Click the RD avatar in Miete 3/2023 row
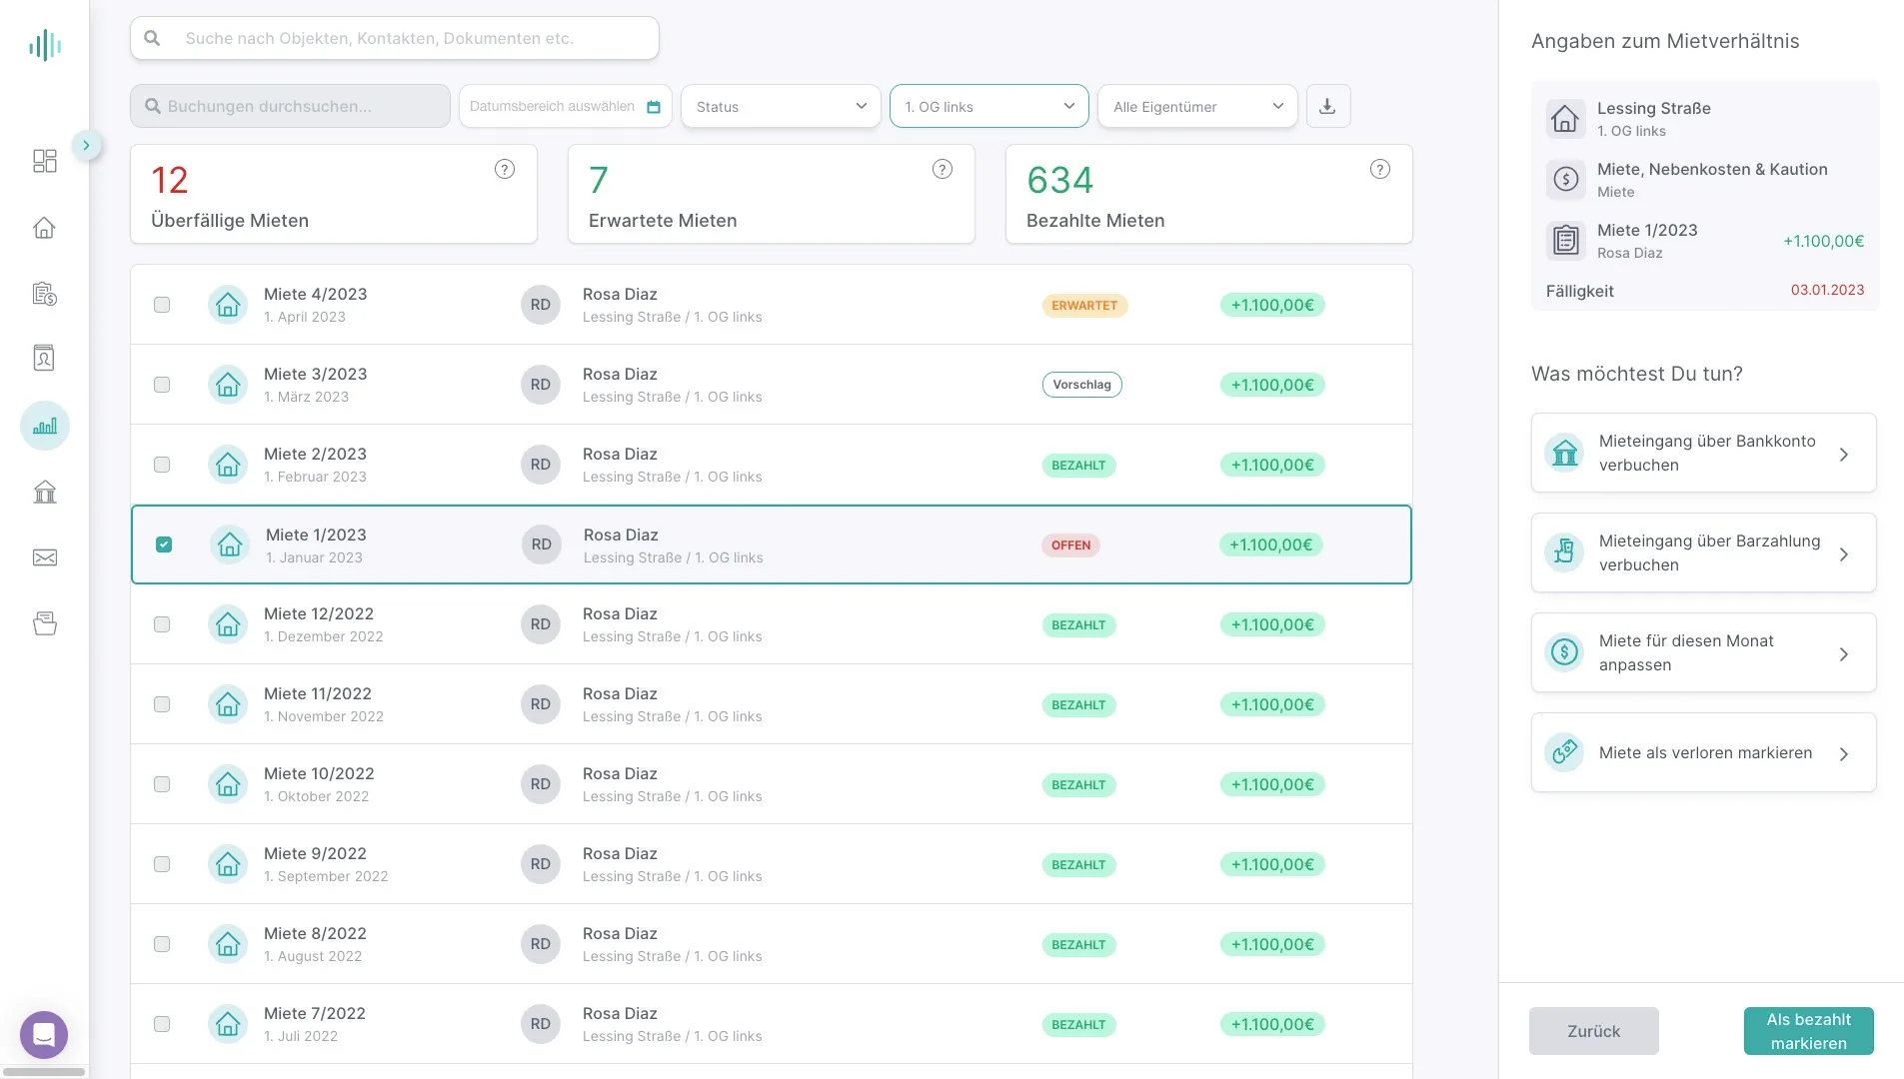This screenshot has width=1904, height=1079. 541,385
